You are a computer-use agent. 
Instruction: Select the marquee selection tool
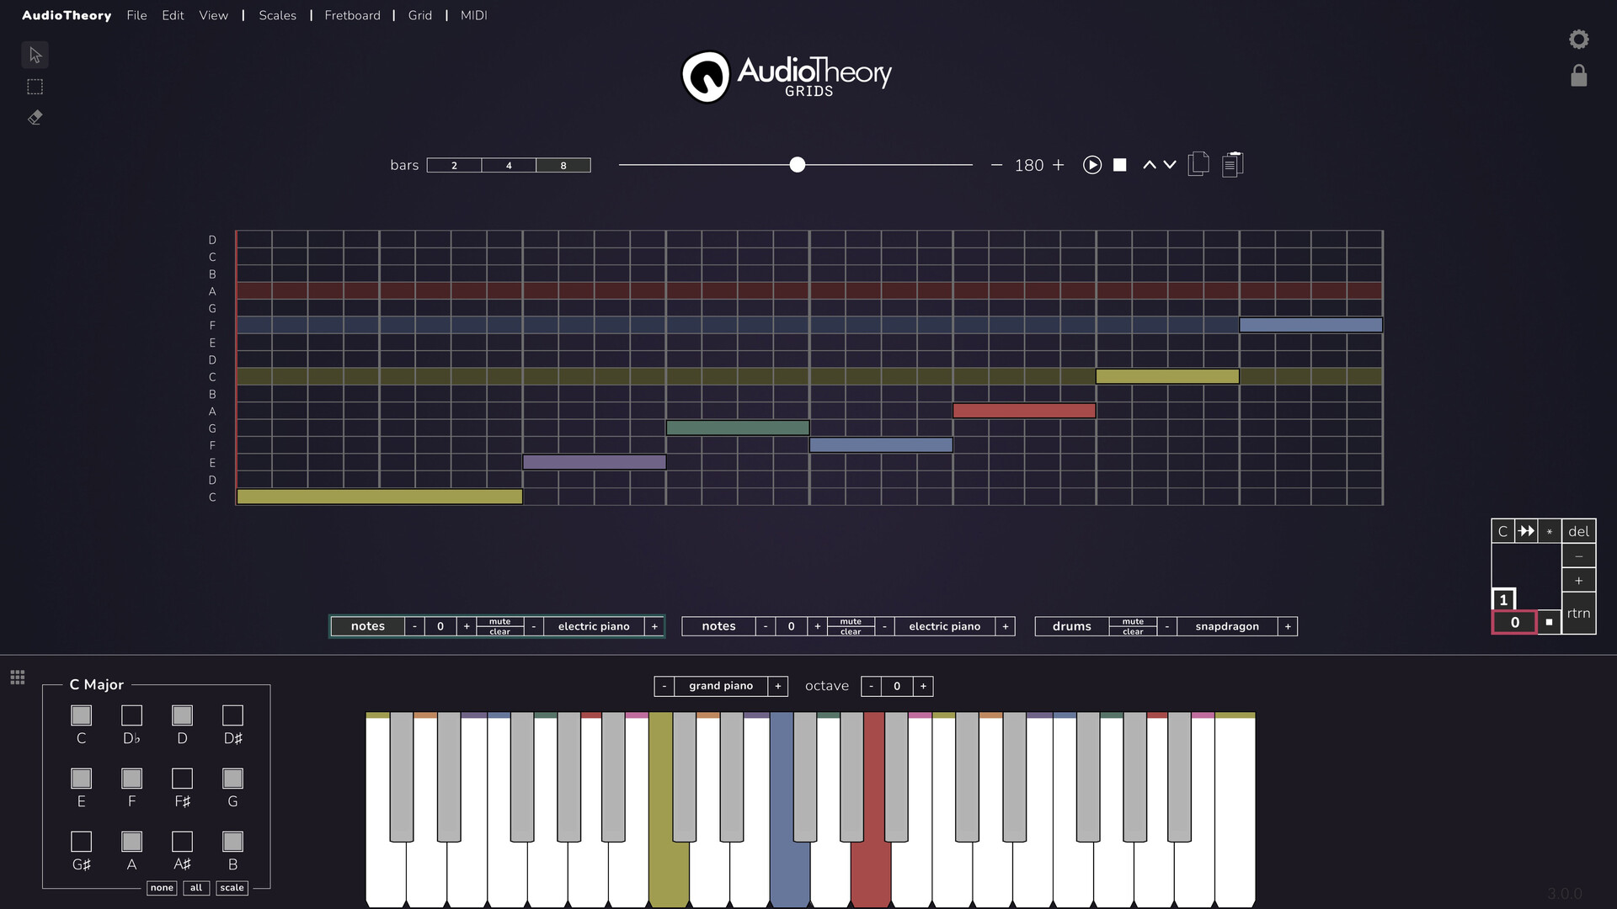35,87
